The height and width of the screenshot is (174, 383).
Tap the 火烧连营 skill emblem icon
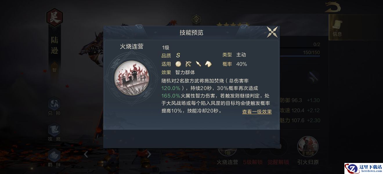[131, 78]
